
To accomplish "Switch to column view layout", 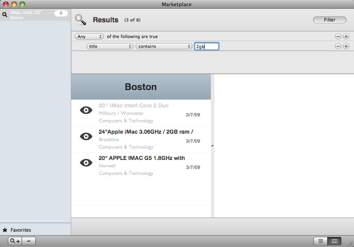I will (334, 241).
